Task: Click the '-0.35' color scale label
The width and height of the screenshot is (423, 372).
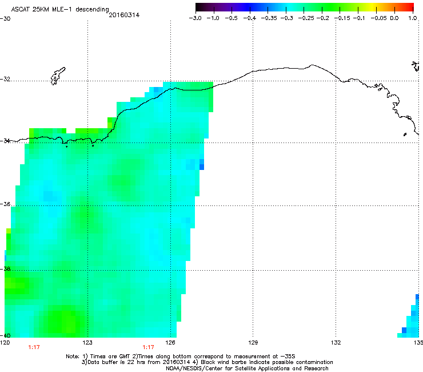Action: [x=269, y=18]
